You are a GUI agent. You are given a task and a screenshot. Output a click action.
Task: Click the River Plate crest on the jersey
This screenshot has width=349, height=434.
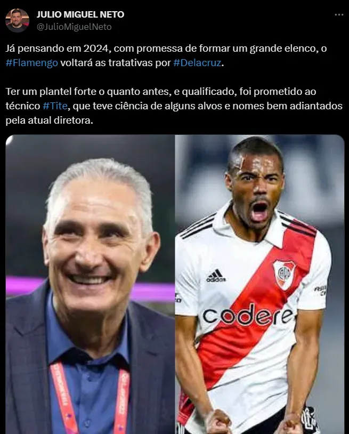[x=284, y=274]
